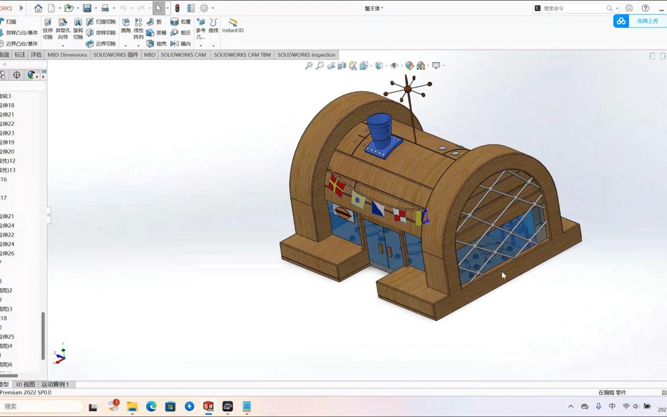Click the 拖拽上传 upload button
The image size is (667, 417).
point(640,21)
